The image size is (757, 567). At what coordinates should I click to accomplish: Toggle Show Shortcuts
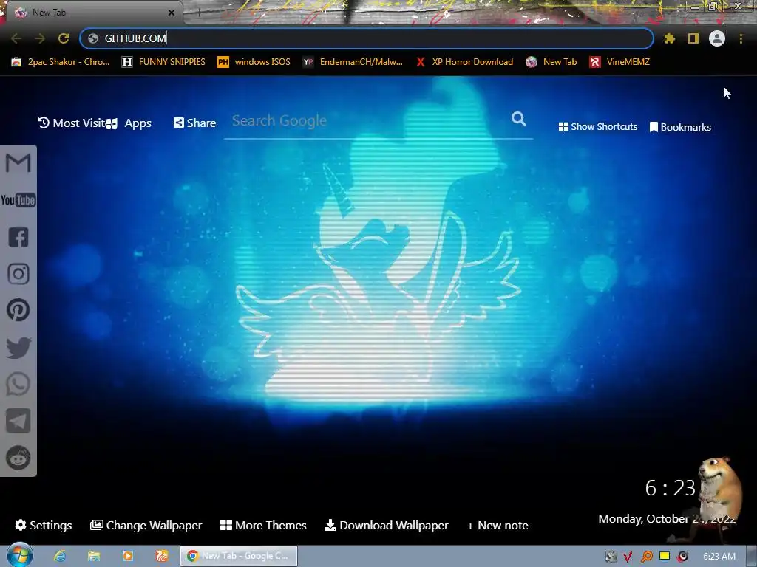(597, 127)
